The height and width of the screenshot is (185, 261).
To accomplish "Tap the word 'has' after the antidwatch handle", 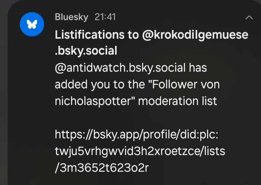I will (x=198, y=68).
